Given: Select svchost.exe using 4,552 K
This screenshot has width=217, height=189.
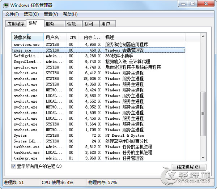Looking at the screenshot, I should click(98, 101).
